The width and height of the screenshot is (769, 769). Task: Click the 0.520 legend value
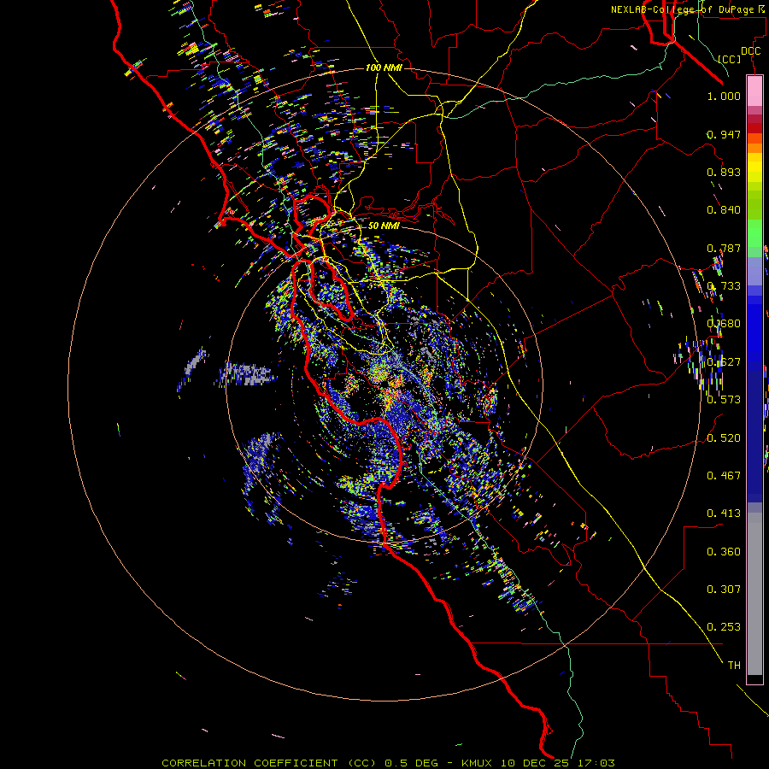[x=724, y=437]
